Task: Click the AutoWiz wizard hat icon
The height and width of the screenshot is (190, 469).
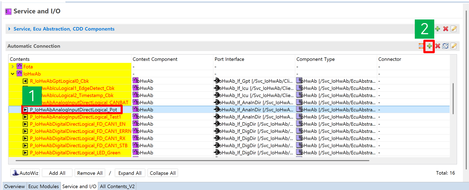Action: tap(16, 173)
